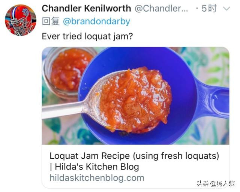Image resolution: width=240 pixels, height=192 pixels.
Task: Open the hildaskitchenblog.com domain link
Action: coord(97,178)
